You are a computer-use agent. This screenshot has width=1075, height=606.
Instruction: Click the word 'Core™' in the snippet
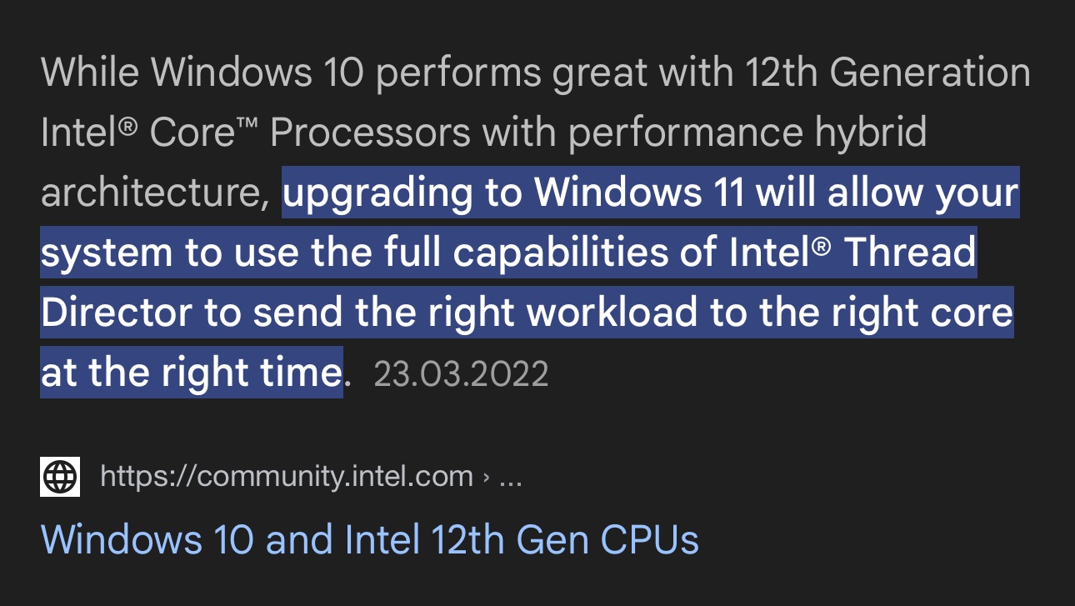[x=202, y=133]
